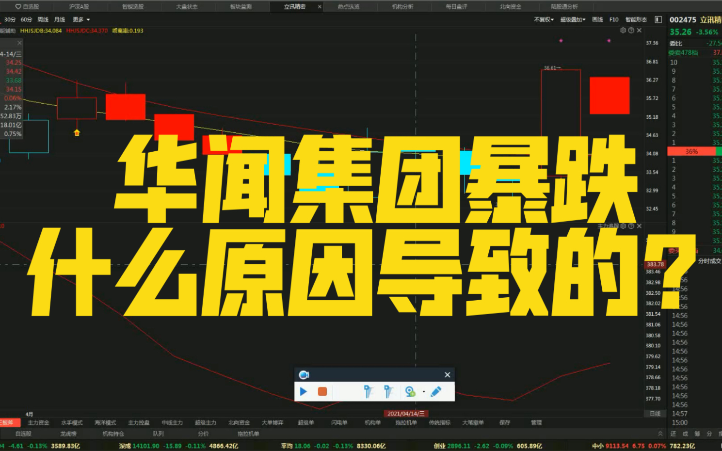Open settings gear of 主力追踪 sub-chart
722x451 pixels.
623,226
